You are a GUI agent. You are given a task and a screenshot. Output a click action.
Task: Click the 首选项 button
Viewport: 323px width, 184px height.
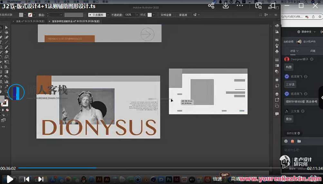click(x=183, y=15)
